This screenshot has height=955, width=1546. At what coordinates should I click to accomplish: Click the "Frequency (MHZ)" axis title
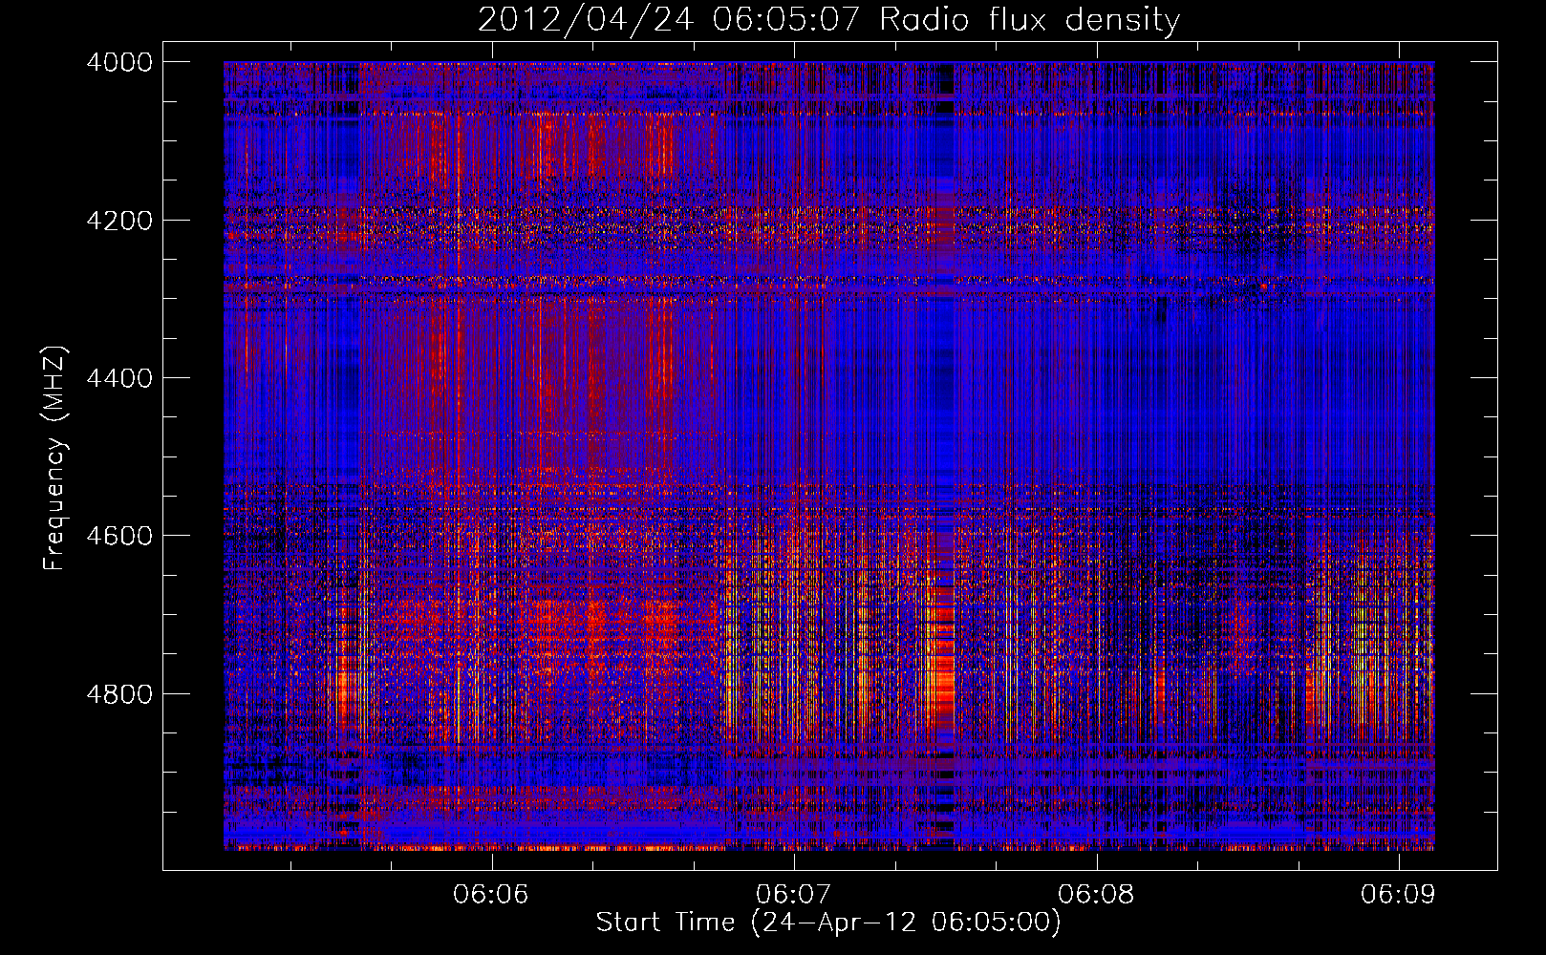(54, 458)
